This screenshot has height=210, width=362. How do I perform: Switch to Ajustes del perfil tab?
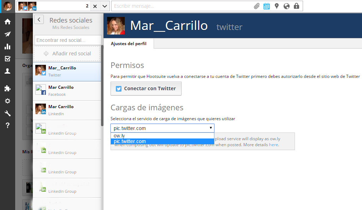[129, 44]
